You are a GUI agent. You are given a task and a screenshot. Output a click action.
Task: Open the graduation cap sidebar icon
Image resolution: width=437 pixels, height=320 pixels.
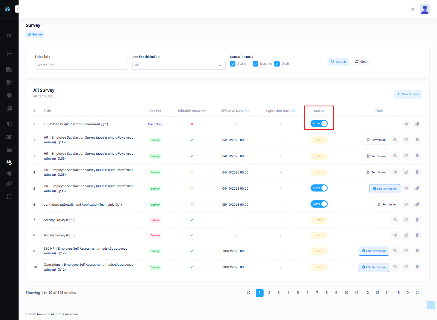pos(9,137)
